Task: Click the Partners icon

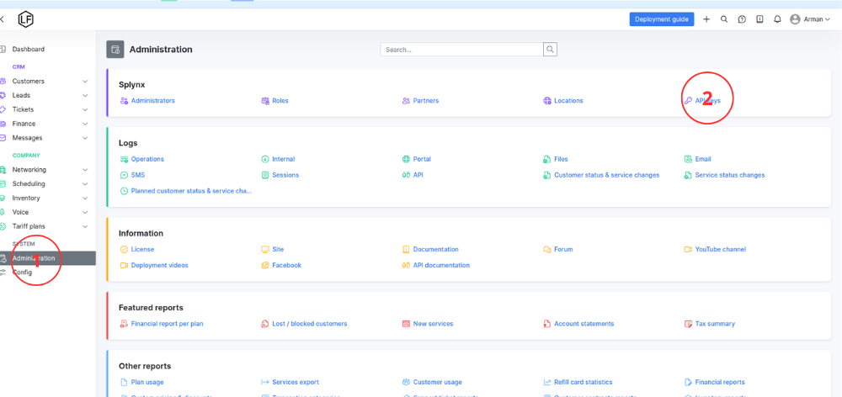Action: 406,101
